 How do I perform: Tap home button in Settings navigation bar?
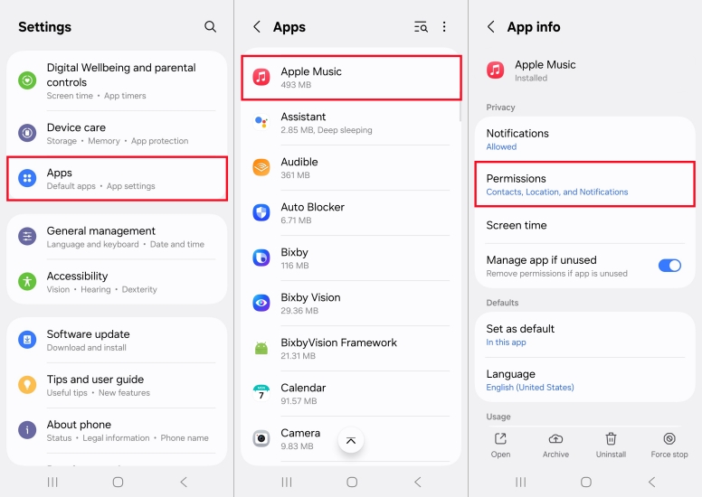tap(118, 482)
